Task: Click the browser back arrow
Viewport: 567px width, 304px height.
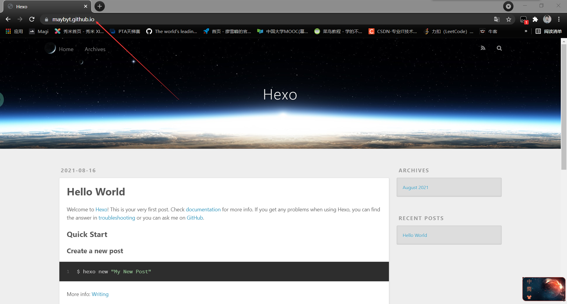Action: [x=8, y=19]
